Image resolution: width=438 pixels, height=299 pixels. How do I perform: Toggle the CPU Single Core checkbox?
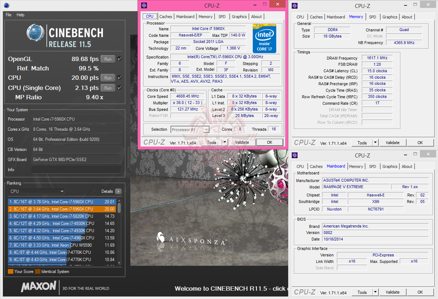(x=120, y=88)
